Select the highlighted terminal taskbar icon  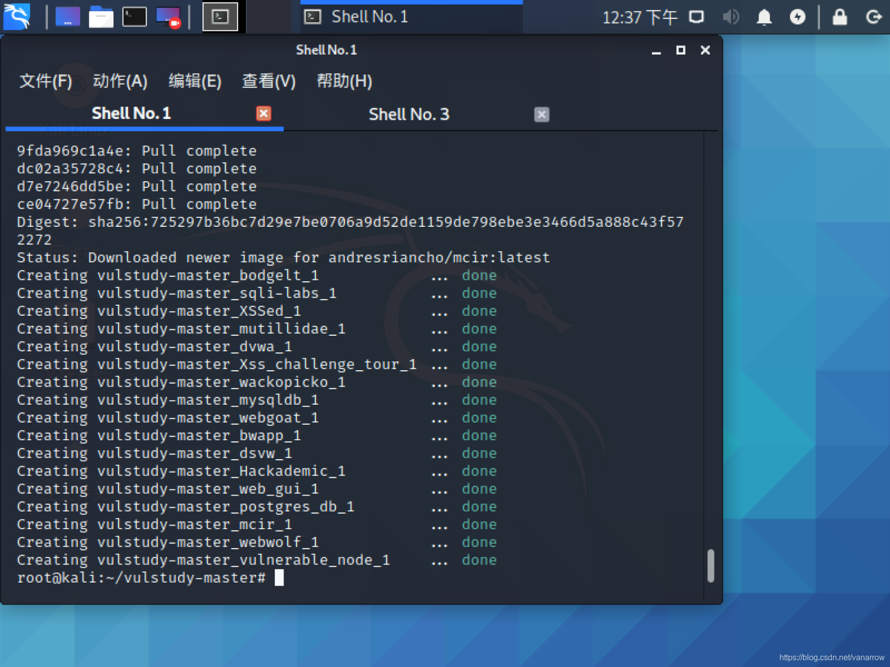(x=220, y=17)
